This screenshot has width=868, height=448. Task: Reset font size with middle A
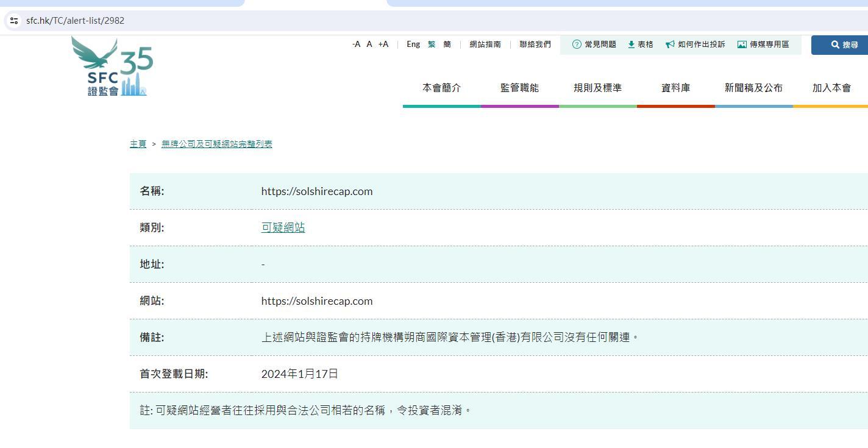click(x=369, y=44)
